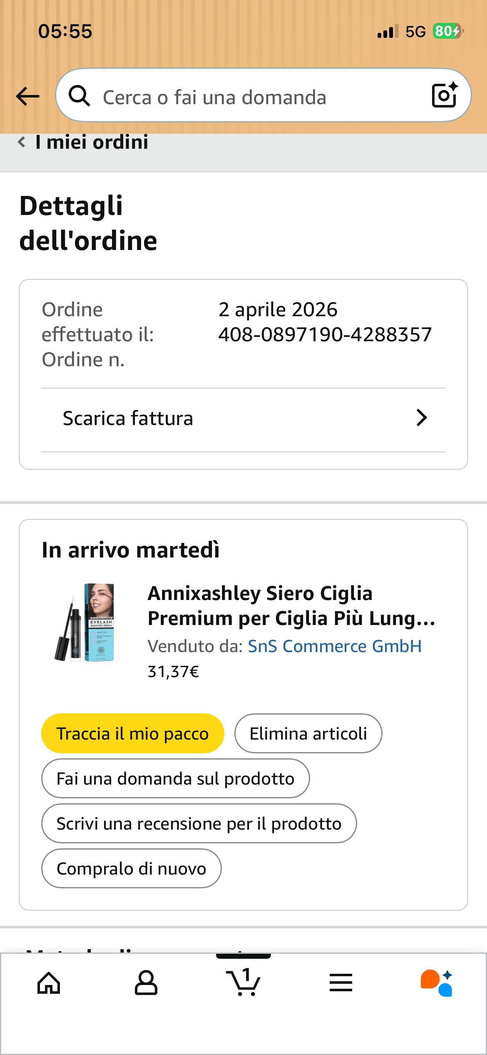Go to the Home tab icon
This screenshot has width=487, height=1055.
pyautogui.click(x=49, y=983)
